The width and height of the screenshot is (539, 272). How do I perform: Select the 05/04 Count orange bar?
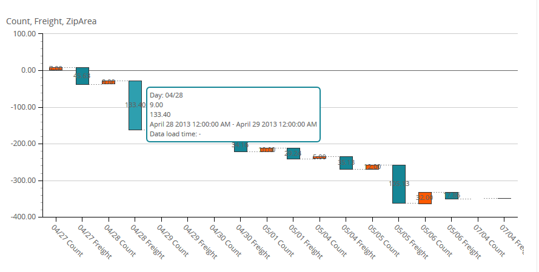(320, 158)
